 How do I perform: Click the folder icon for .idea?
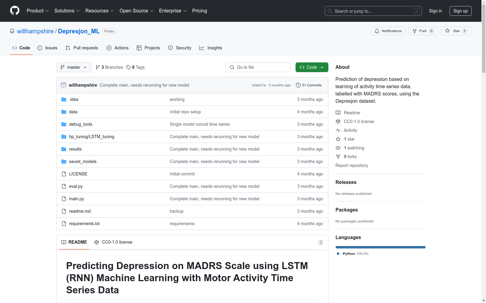64,99
